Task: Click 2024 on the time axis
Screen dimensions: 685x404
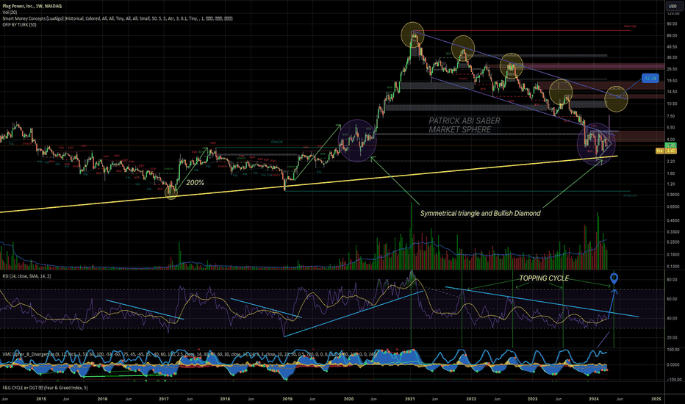Action: point(594,399)
